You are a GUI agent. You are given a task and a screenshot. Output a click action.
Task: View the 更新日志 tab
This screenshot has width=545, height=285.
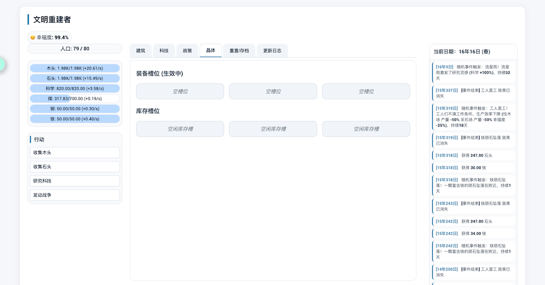(x=272, y=51)
